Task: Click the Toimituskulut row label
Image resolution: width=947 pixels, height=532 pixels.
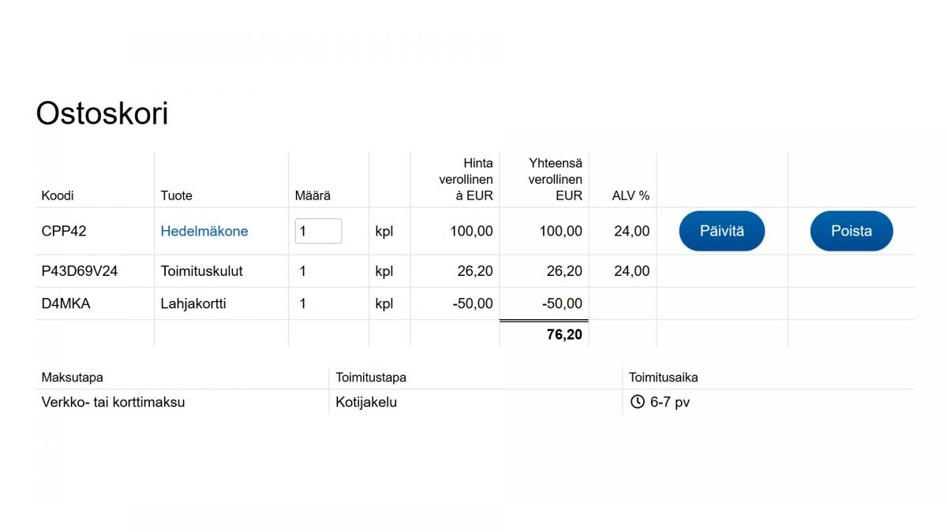Action: (x=201, y=271)
